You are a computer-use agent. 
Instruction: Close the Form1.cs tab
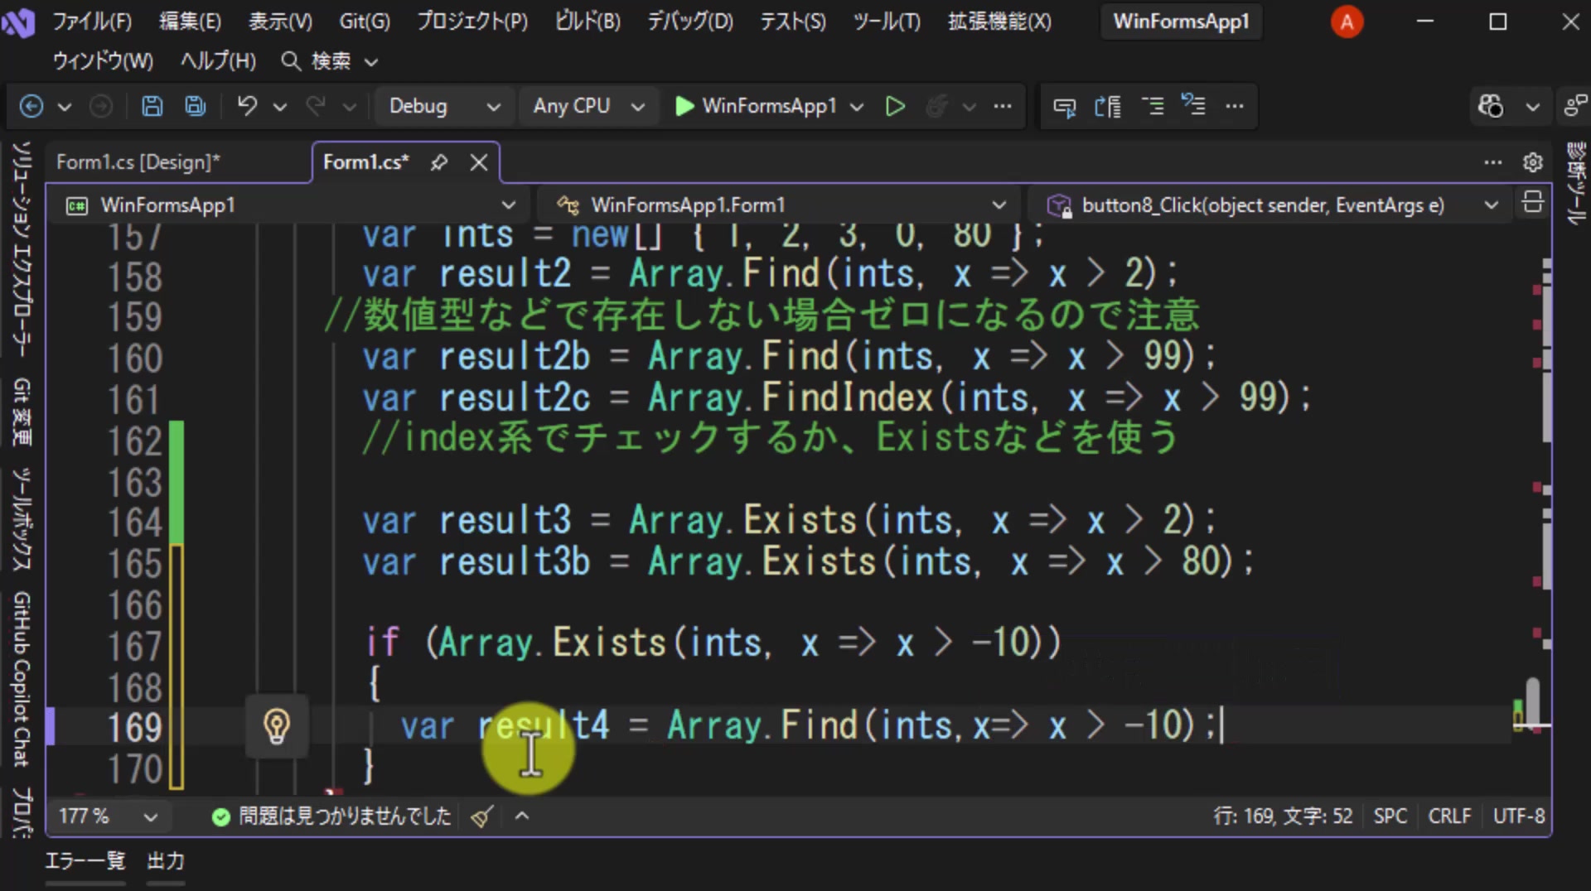(x=479, y=162)
